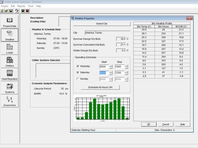Open the Systems sidebar section
The width and height of the screenshot is (198, 148).
pyautogui.click(x=10, y=88)
